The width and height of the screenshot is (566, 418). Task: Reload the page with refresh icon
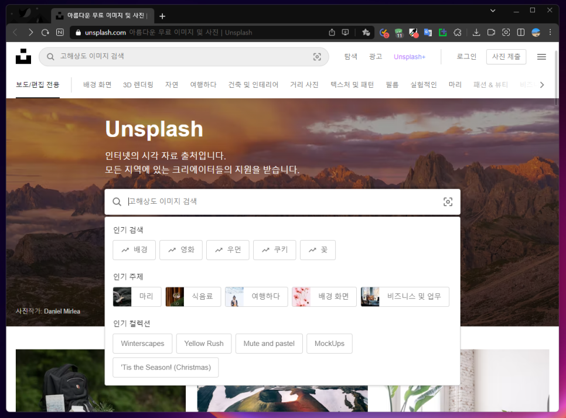45,32
